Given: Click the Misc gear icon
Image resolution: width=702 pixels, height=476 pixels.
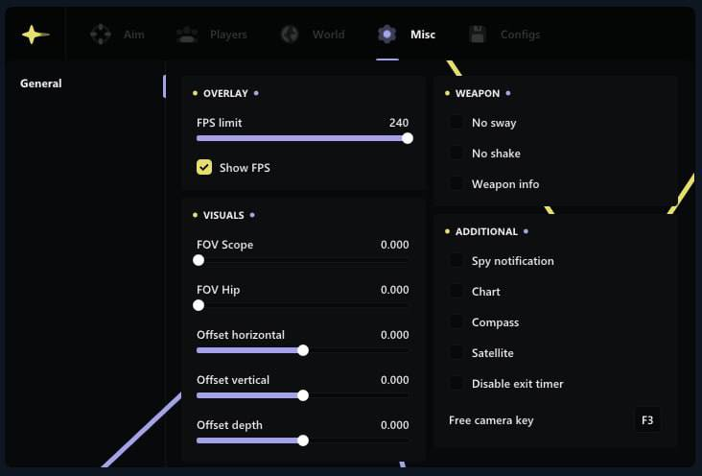Looking at the screenshot, I should click(386, 35).
